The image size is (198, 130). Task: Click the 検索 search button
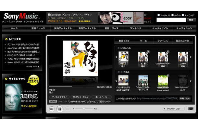[191, 20]
